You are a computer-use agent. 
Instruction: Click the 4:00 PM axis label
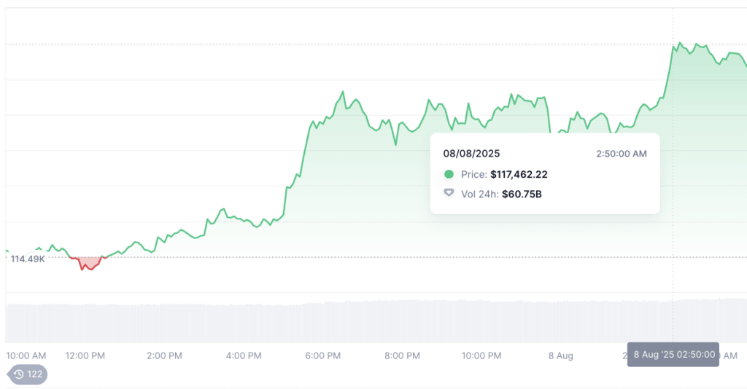coord(244,355)
